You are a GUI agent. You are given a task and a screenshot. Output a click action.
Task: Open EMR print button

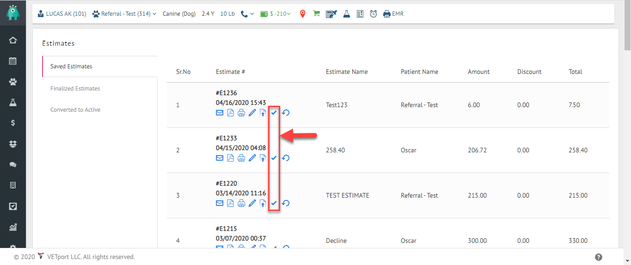393,14
